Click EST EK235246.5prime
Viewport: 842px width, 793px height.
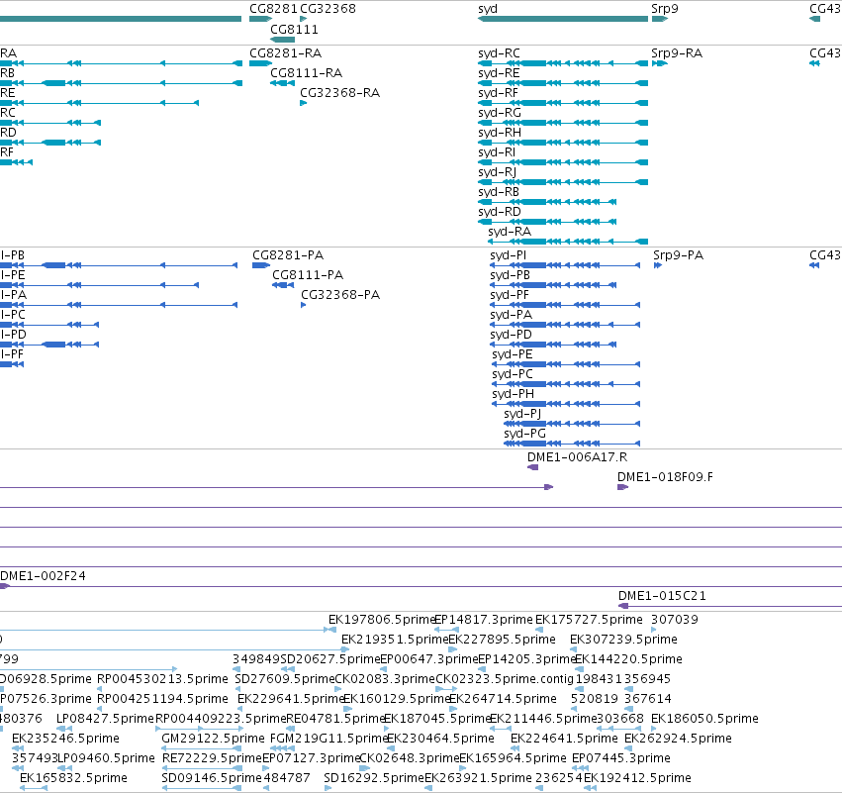pos(65,739)
